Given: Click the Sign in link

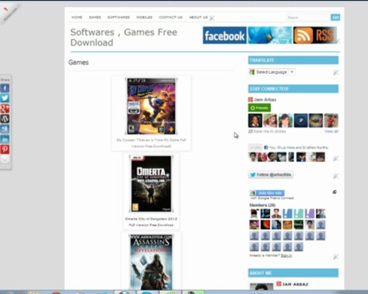Looking at the screenshot, I should 286,255.
